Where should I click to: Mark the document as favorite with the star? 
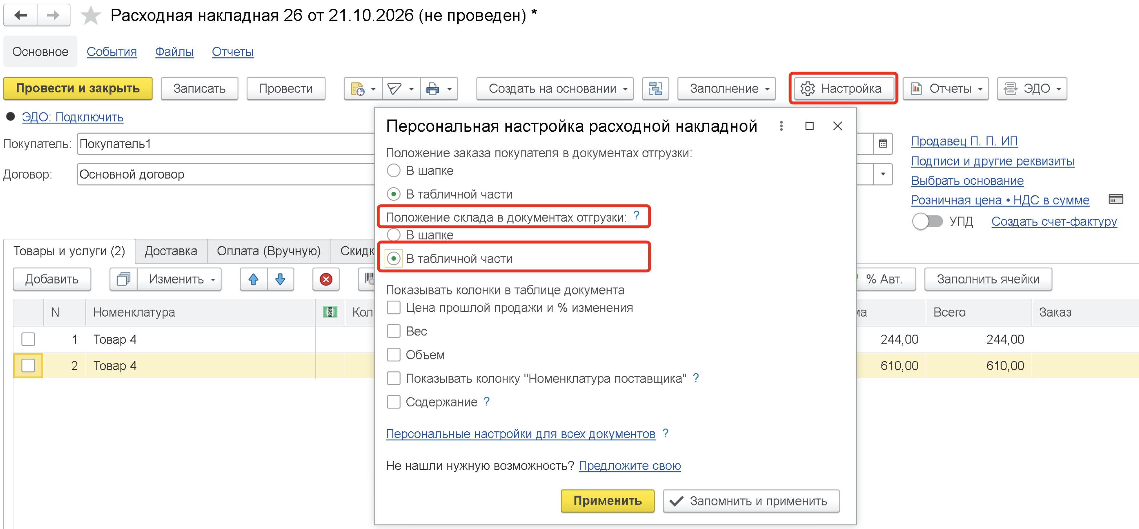point(91,16)
